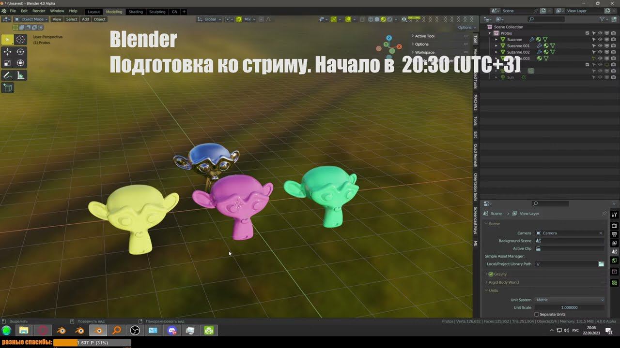This screenshot has width=620, height=348.
Task: Open the Output properties tab icon
Action: (x=614, y=234)
